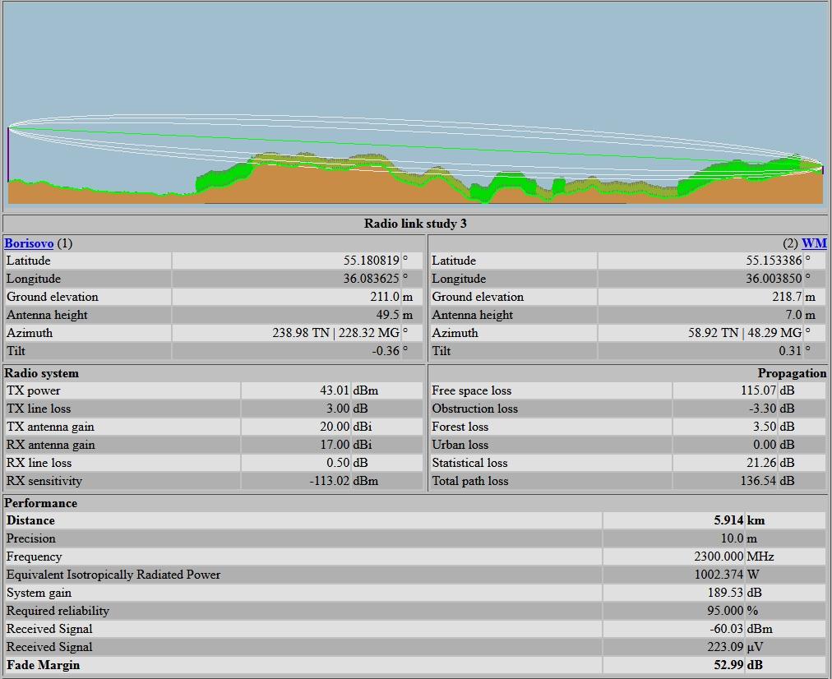Viewport: 832px width, 679px height.
Task: Open the Borisovo site link
Action: coord(29,243)
